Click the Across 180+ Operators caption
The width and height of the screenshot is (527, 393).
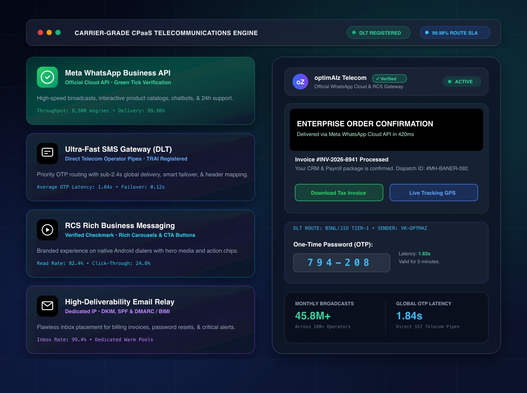tap(323, 326)
